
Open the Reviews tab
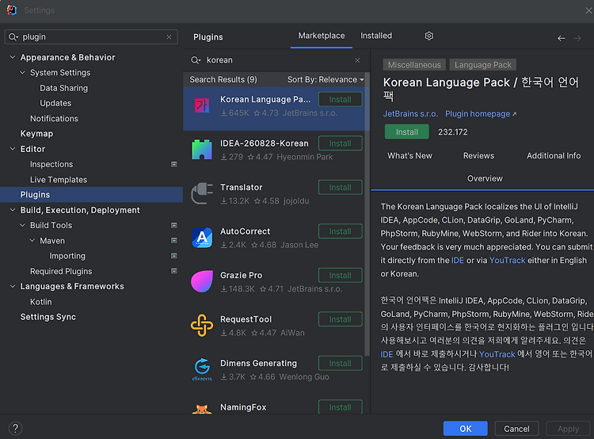tap(478, 156)
